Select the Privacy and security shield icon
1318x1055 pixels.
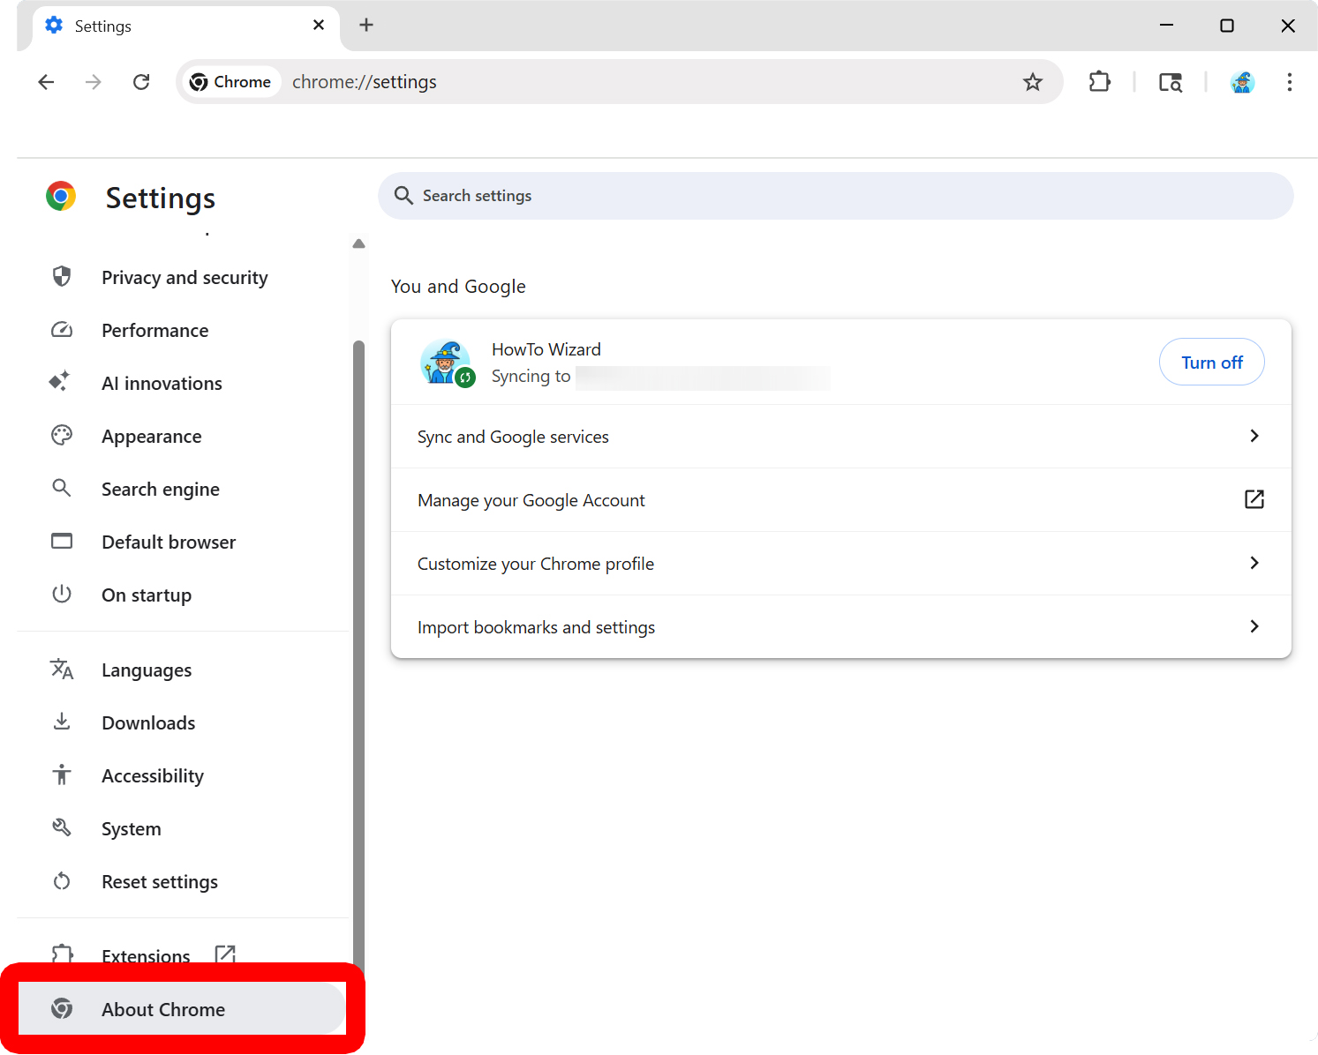click(61, 276)
